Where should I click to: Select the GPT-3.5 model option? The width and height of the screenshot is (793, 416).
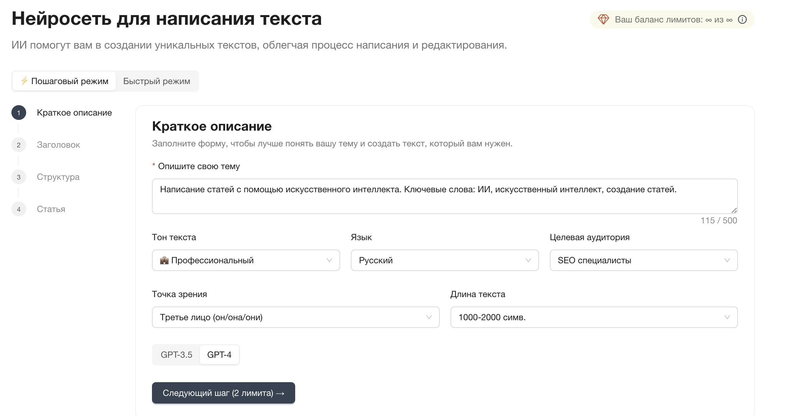(177, 354)
